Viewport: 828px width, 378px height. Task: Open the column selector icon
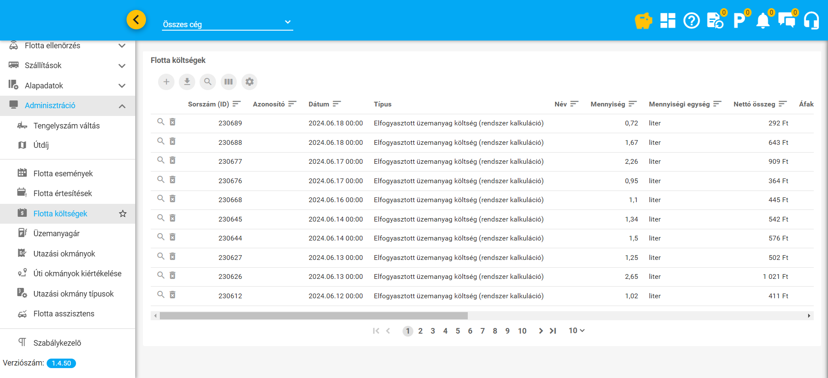(x=228, y=81)
